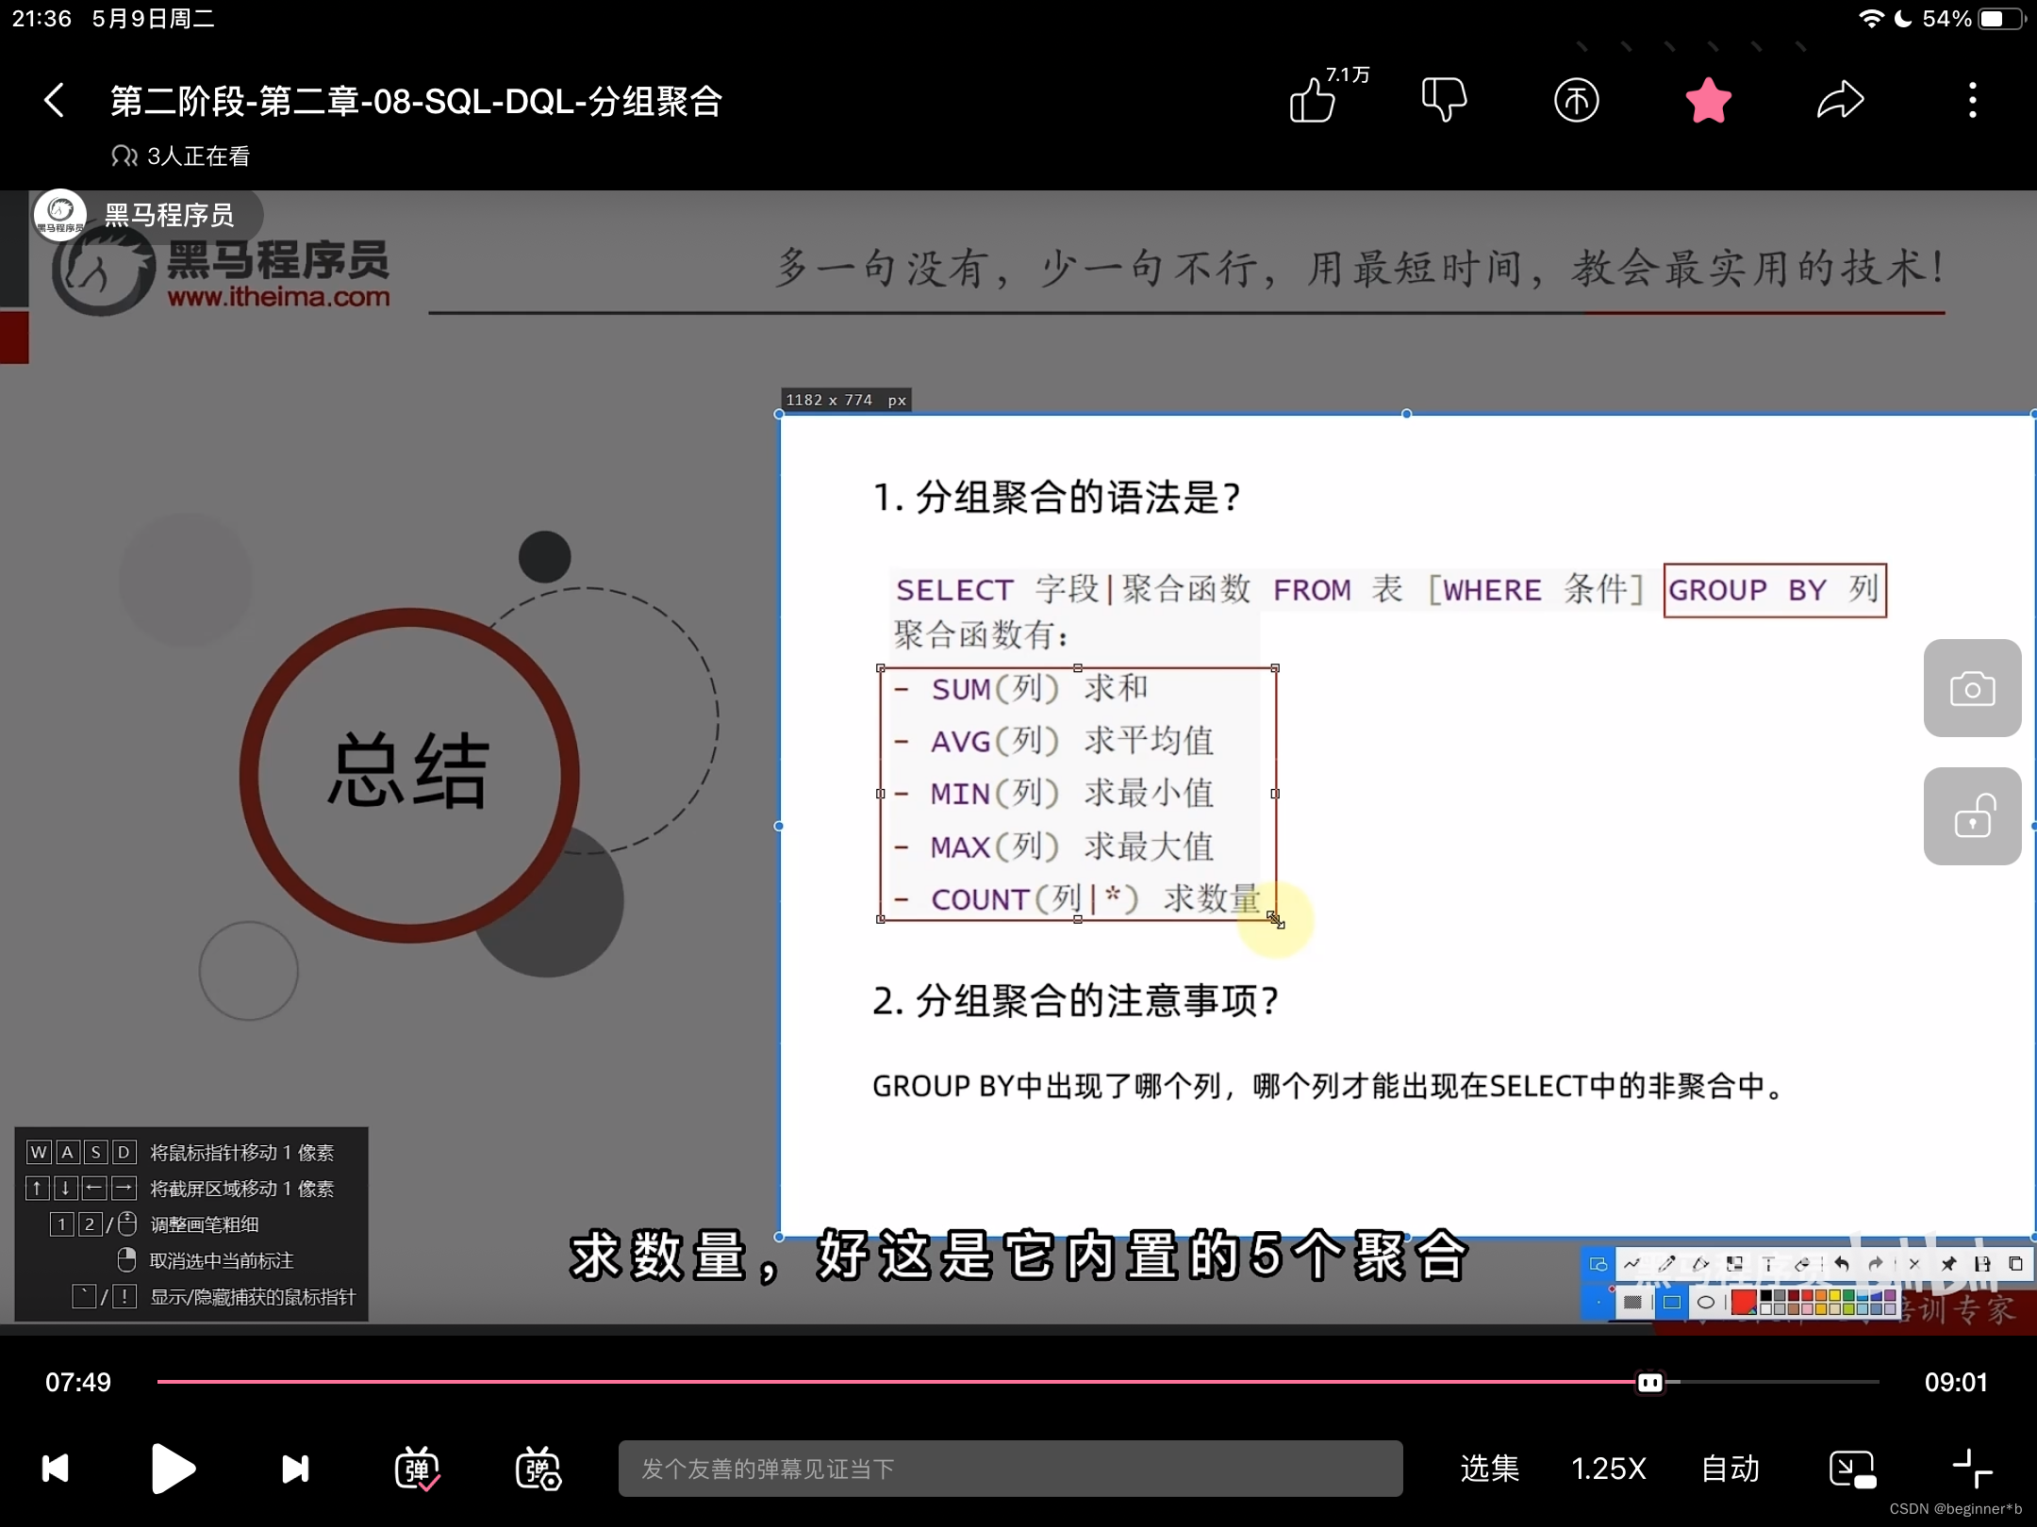Screen dimensions: 2037x1527
Task: Like the video with the thumbs-up icon
Action: [1314, 100]
